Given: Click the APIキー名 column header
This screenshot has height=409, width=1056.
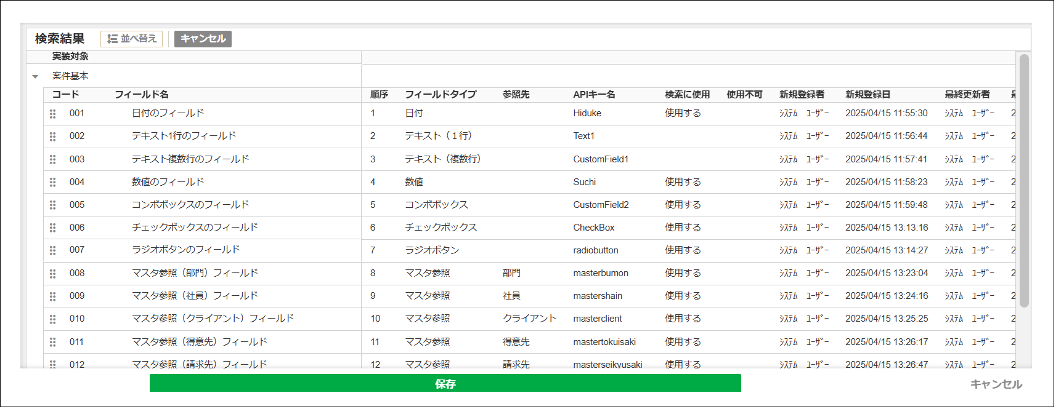Looking at the screenshot, I should coord(594,95).
